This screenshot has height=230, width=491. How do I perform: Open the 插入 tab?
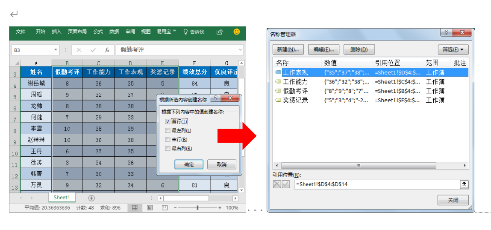click(x=57, y=32)
